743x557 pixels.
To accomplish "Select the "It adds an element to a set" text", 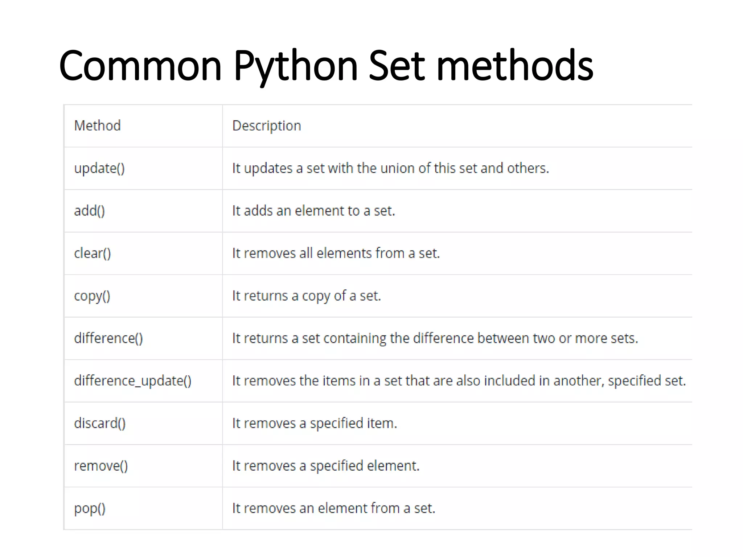I will [313, 211].
